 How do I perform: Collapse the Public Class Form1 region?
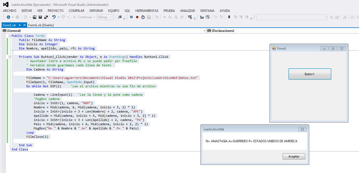point(10,36)
